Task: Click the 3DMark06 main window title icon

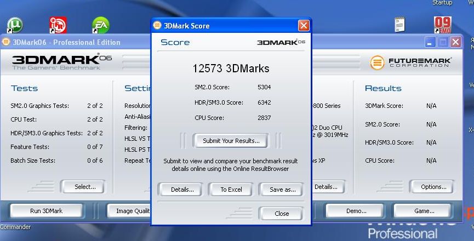Action: coord(6,42)
